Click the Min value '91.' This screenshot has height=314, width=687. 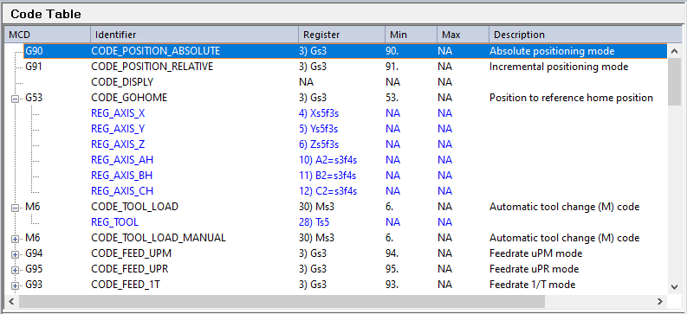coord(392,67)
